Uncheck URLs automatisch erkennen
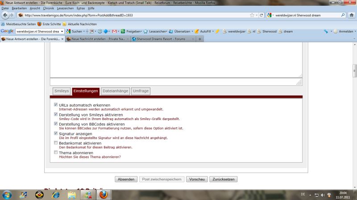Viewport: 357px width, 200px height. coord(55,105)
